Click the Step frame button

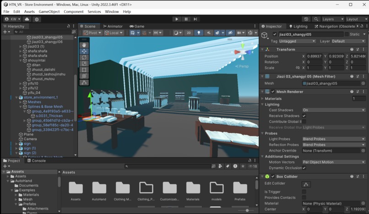pos(195,19)
